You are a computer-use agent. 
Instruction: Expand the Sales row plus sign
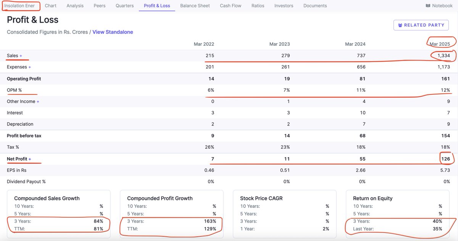click(21, 56)
